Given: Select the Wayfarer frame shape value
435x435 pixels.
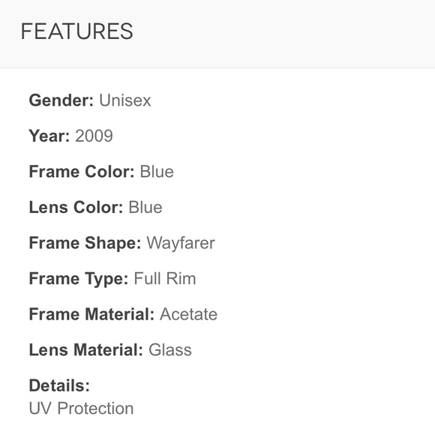Looking at the screenshot, I should click(x=181, y=243).
